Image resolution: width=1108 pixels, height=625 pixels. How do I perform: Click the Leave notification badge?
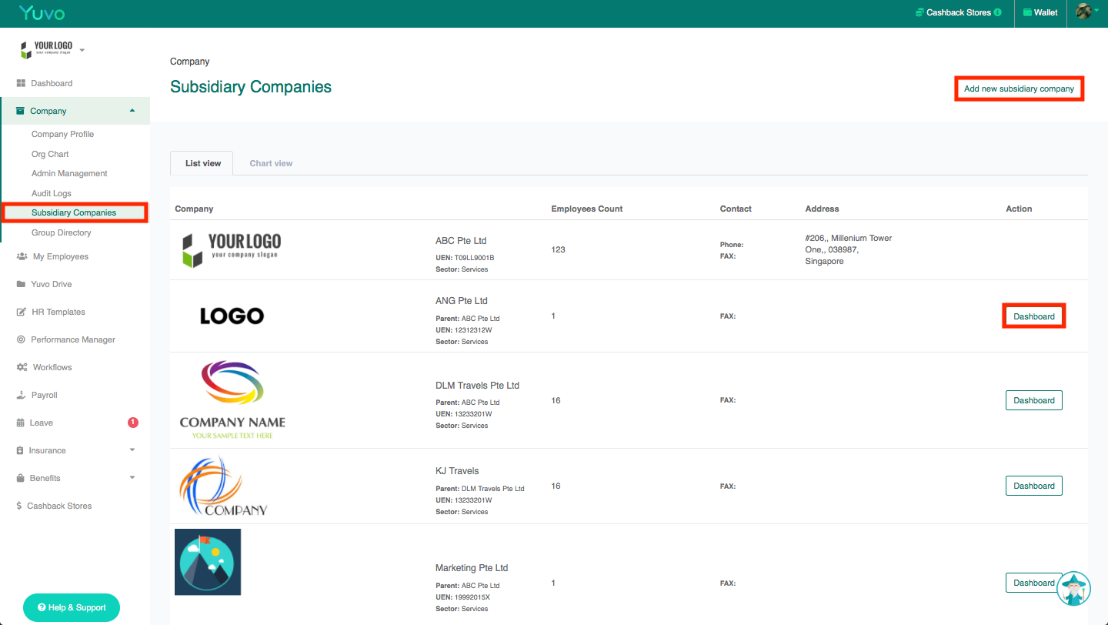pyautogui.click(x=133, y=422)
